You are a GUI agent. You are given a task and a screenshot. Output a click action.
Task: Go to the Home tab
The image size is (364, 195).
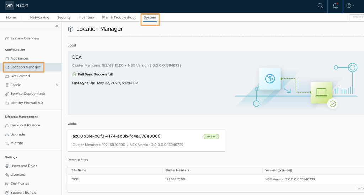pyautogui.click(x=11, y=17)
